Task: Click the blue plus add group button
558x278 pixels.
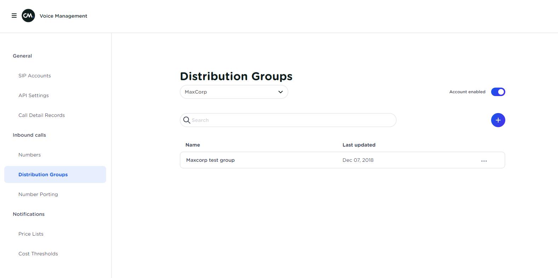Action: tap(498, 120)
